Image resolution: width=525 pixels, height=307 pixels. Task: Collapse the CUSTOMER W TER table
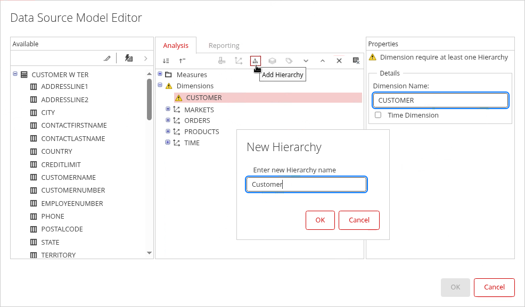15,74
